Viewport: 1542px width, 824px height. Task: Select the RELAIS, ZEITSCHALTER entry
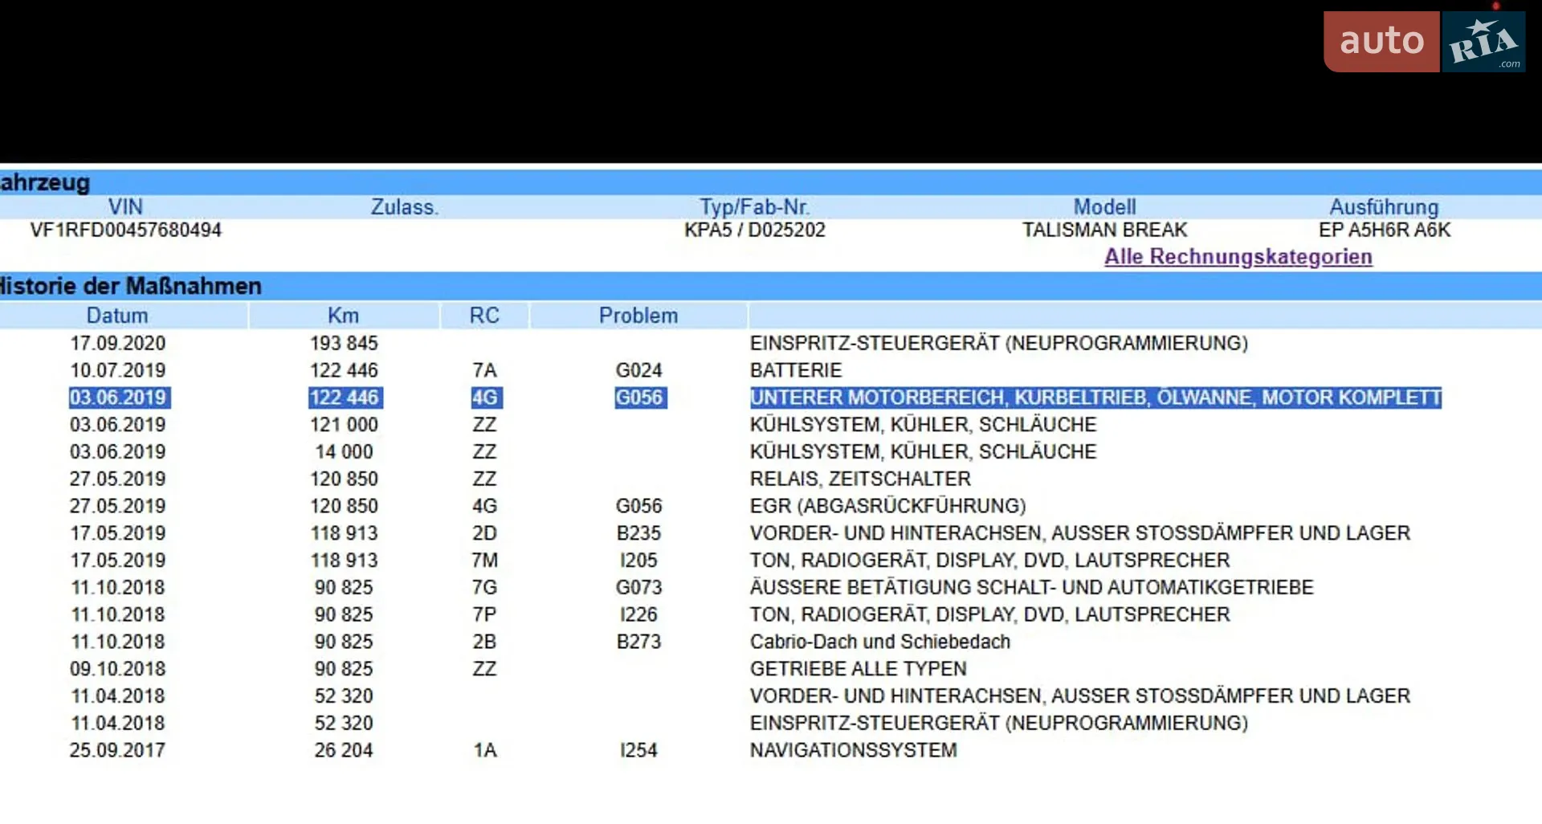(860, 479)
